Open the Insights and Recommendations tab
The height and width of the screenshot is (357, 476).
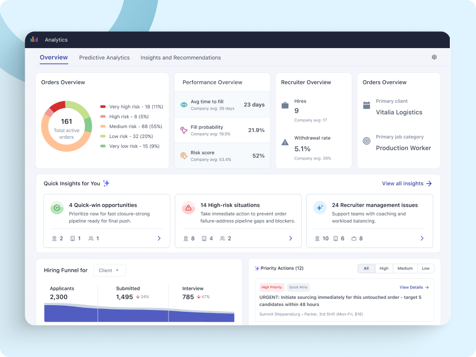[180, 58]
